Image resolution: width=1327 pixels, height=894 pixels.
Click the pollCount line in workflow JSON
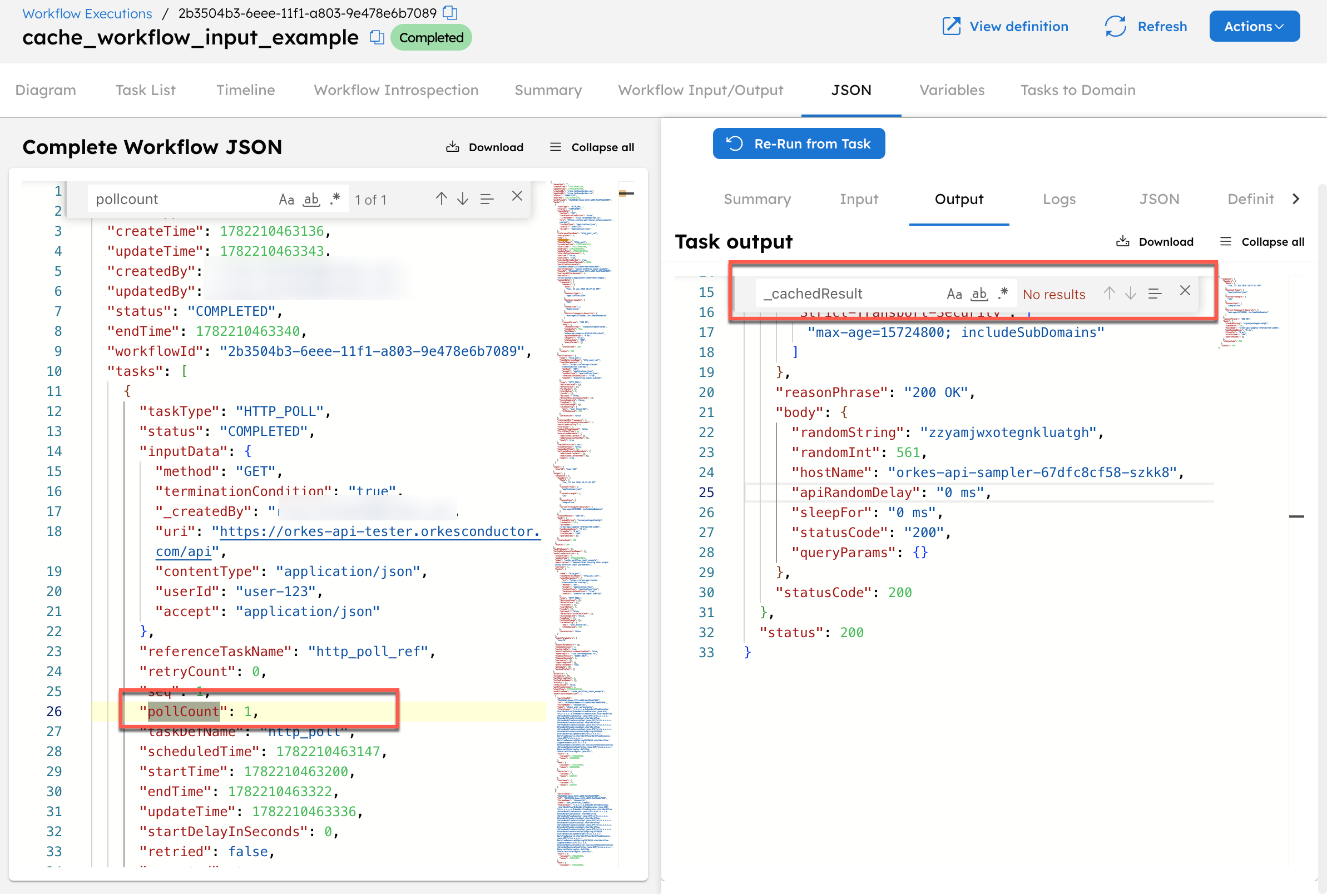click(x=318, y=712)
